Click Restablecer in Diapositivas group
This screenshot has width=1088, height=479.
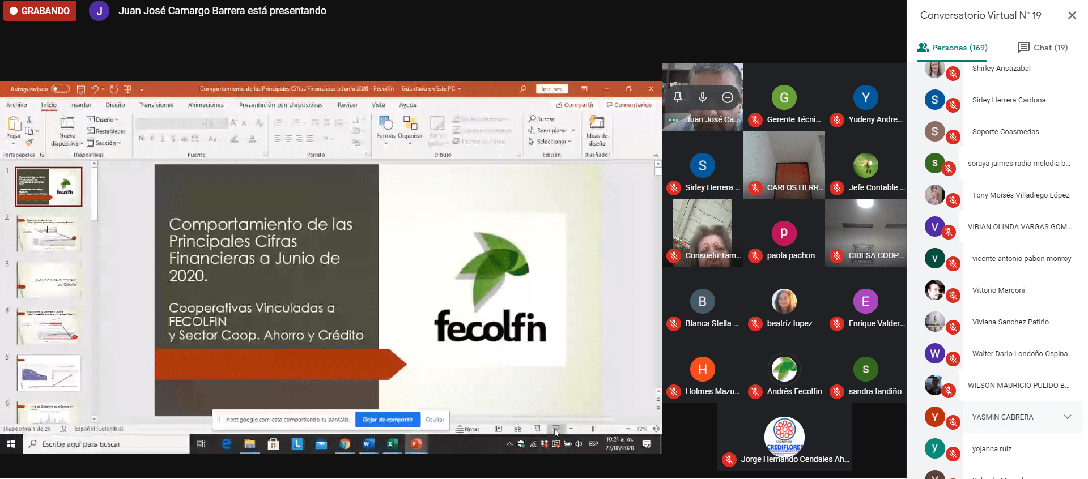(106, 131)
